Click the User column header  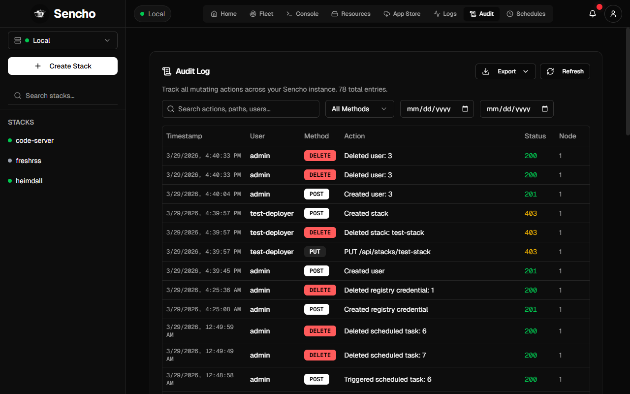point(257,136)
